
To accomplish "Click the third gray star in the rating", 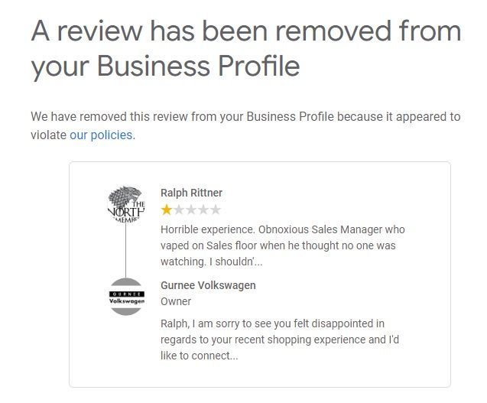I will 191,210.
